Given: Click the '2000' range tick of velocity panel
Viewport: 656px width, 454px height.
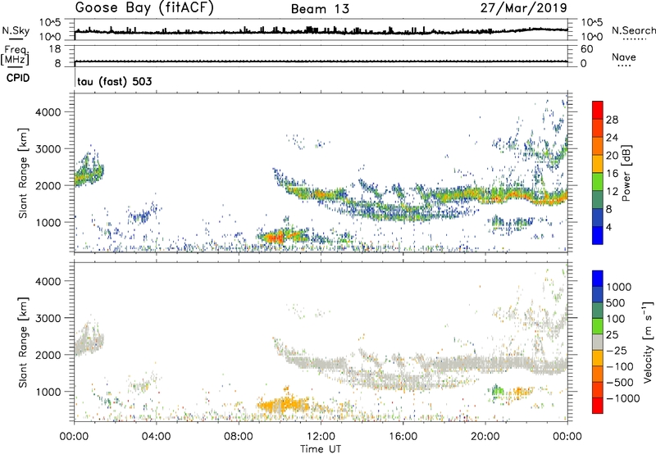Looking at the screenshot, I should coord(48,356).
